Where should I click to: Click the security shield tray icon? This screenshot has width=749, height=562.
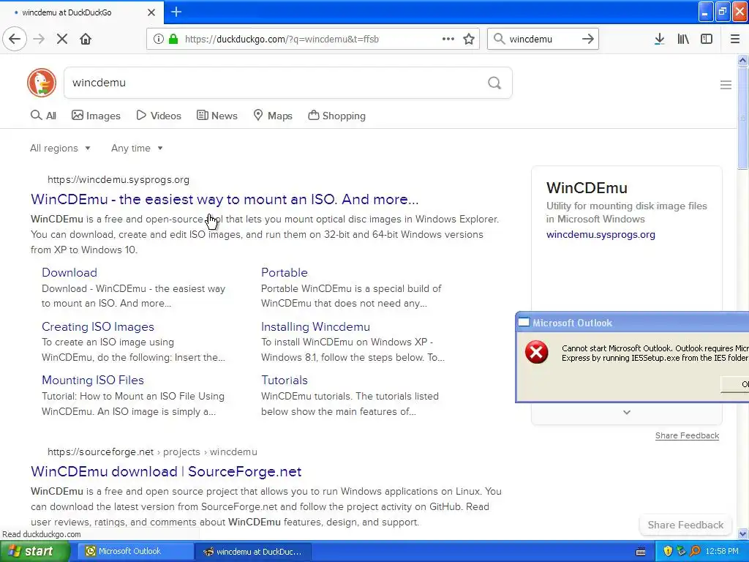[668, 551]
